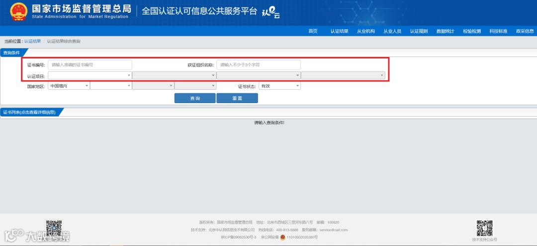
Task: Expand the third 认证项目 dropdown
Action: 259,75
